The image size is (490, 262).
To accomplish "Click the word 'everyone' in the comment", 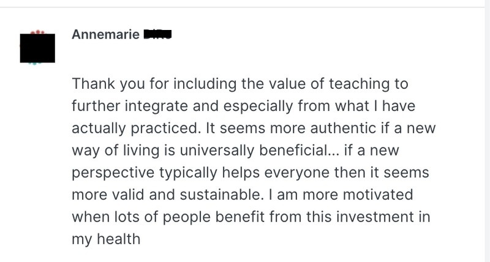I will pyautogui.click(x=296, y=173).
